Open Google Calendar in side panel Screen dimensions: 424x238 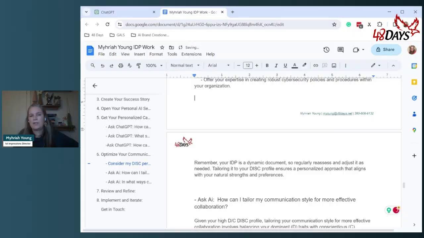[414, 66]
